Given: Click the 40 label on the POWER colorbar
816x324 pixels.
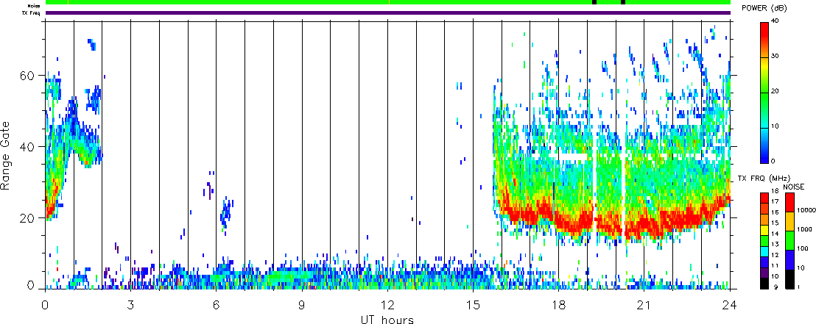Looking at the screenshot, I should [776, 22].
